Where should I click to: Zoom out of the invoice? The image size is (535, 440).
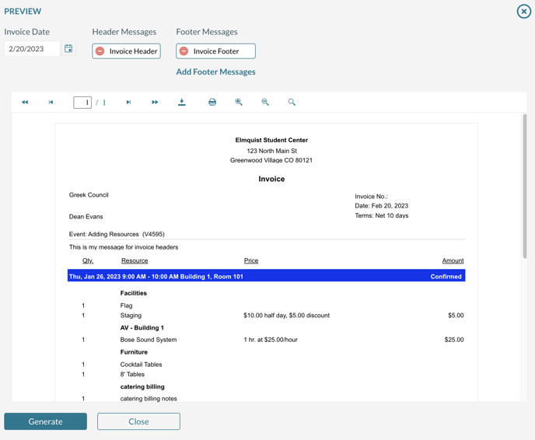(265, 102)
